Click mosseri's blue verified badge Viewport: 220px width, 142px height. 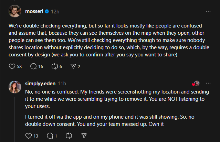47,11
